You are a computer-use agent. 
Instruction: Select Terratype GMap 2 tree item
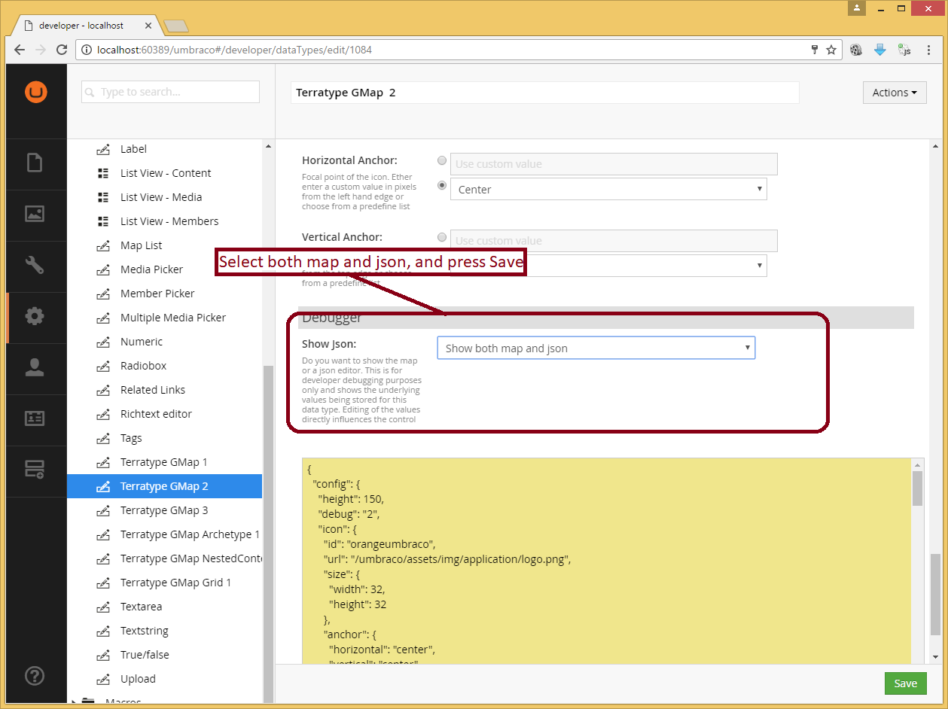tap(164, 486)
